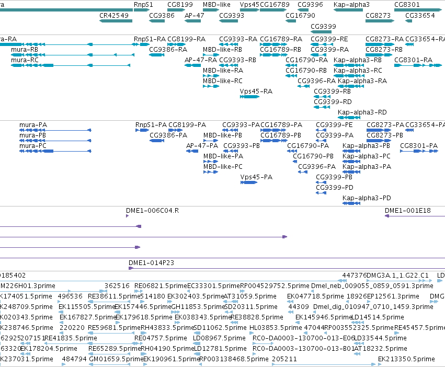Select the teal gene arrow under CG16790
The width and height of the screenshot is (445, 367).
pos(291,21)
